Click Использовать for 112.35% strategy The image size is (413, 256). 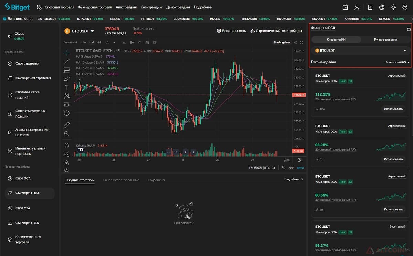(x=393, y=109)
